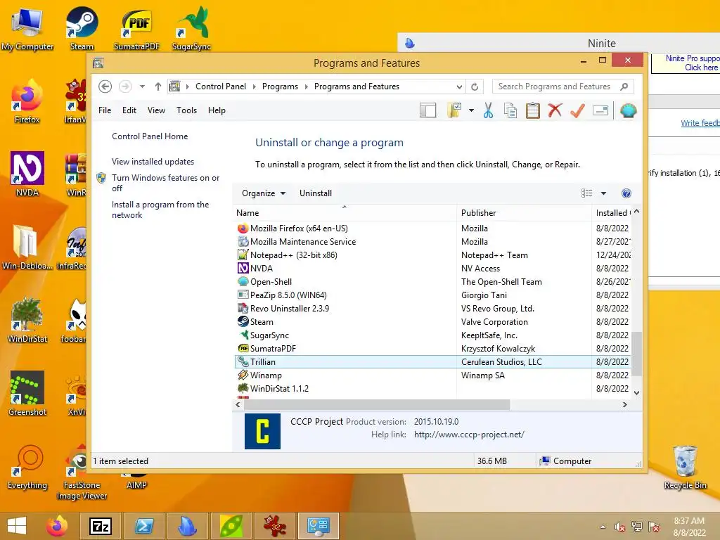Refresh the Programs and Features list
This screenshot has height=540, width=720.
coord(475,86)
